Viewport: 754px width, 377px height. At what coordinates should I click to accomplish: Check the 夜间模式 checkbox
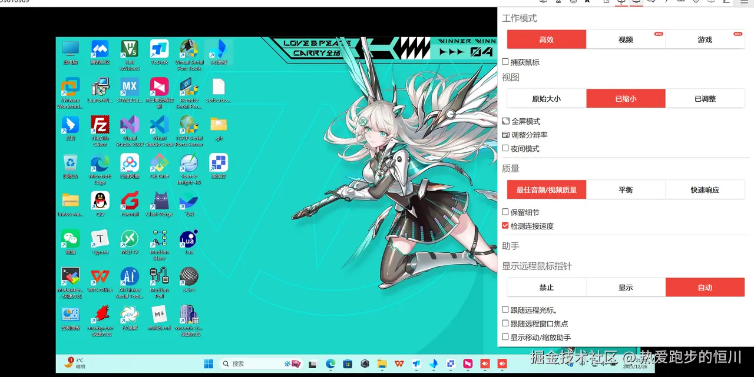point(505,148)
